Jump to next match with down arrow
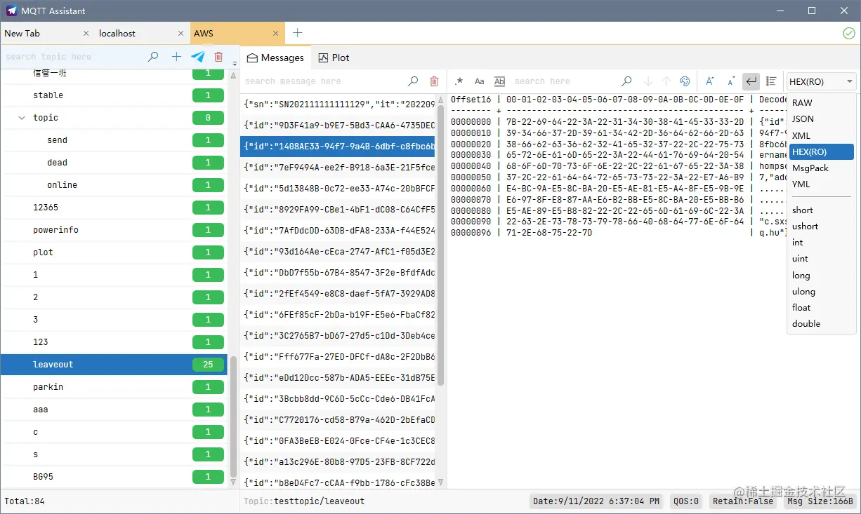861x514 pixels. point(648,81)
